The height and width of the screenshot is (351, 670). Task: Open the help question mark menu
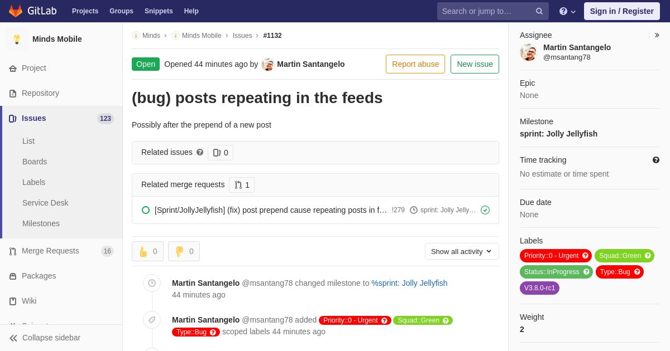tap(567, 11)
